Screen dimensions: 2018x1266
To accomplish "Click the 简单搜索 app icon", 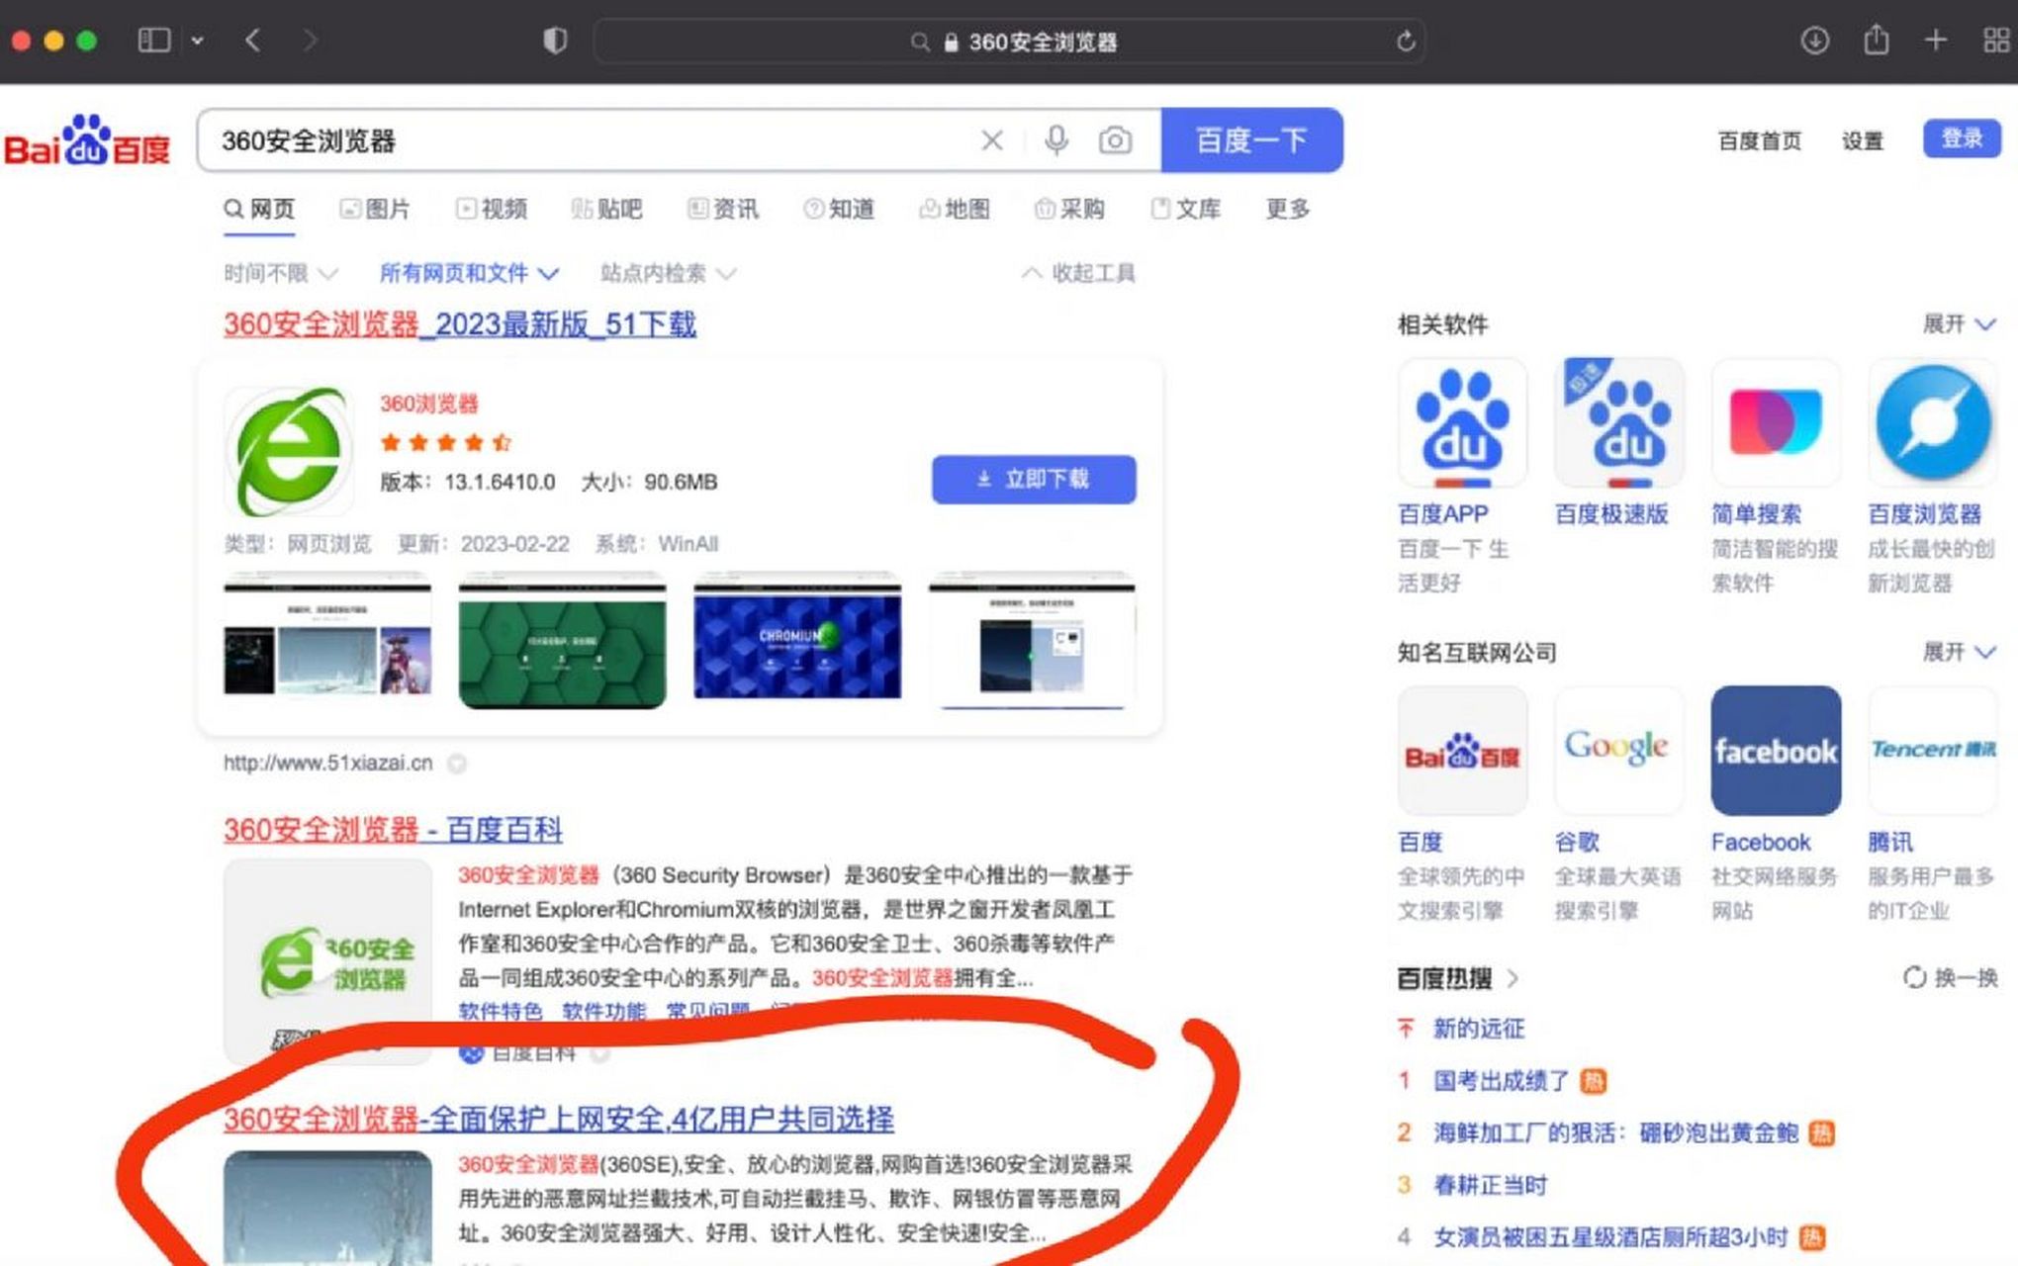I will tap(1776, 422).
